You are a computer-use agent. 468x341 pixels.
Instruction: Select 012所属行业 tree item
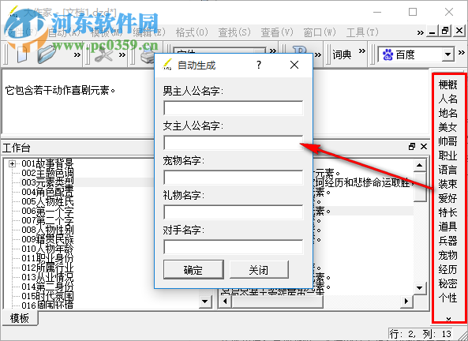47,268
